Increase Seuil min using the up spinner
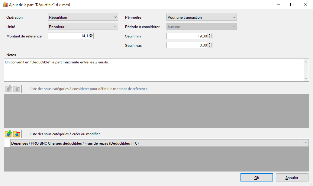Screen dimensions: 313x186 pyautogui.click(x=210, y=35)
